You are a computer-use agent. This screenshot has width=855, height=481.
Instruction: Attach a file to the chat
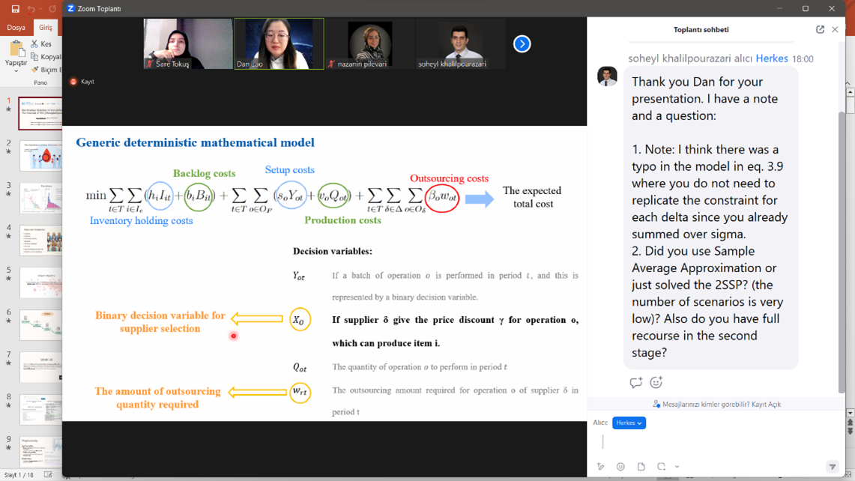[x=641, y=467]
